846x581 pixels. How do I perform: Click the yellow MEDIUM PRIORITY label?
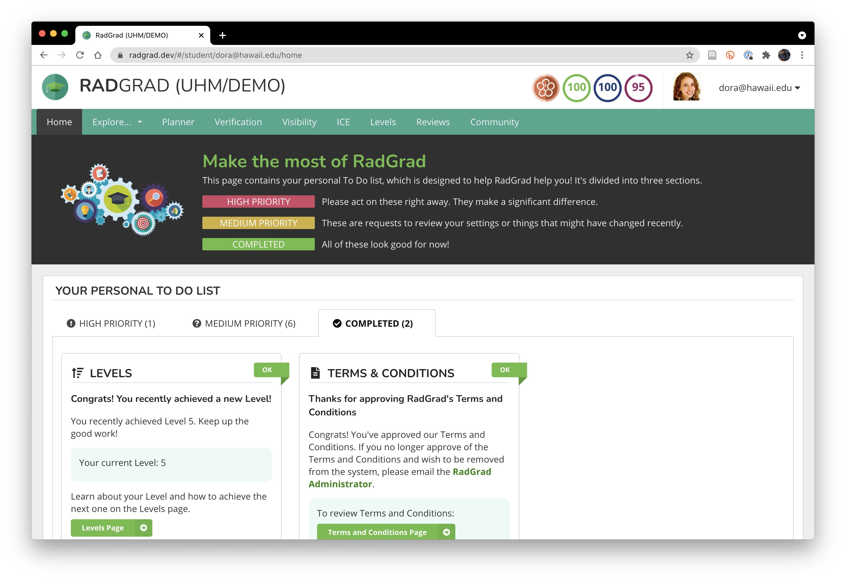click(258, 223)
